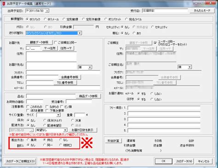This screenshot has height=168, width=218.
Task: Click the お届け先 住所 text area
Action: (51, 56)
